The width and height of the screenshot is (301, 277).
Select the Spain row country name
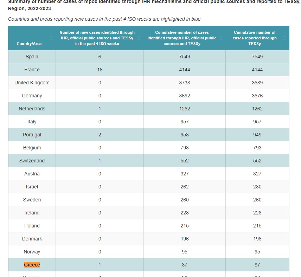(32, 57)
